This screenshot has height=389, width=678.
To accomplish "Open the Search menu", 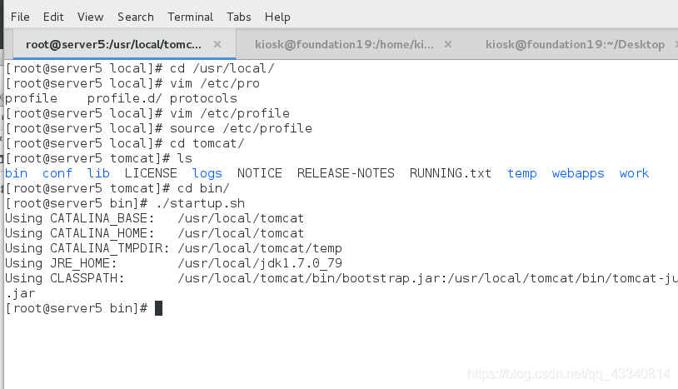I will click(135, 17).
